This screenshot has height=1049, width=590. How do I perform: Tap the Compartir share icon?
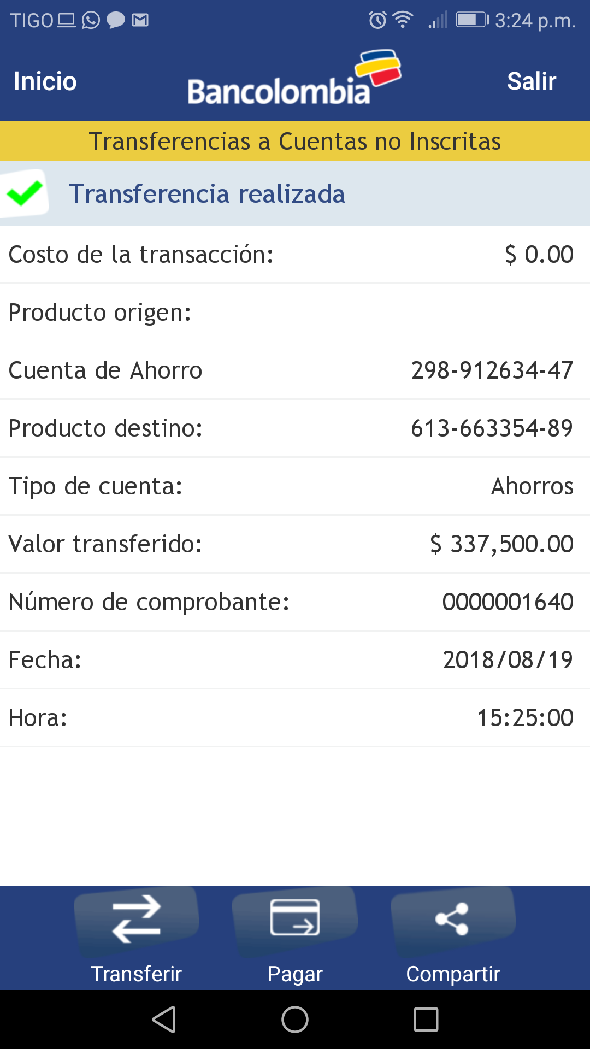pyautogui.click(x=452, y=918)
